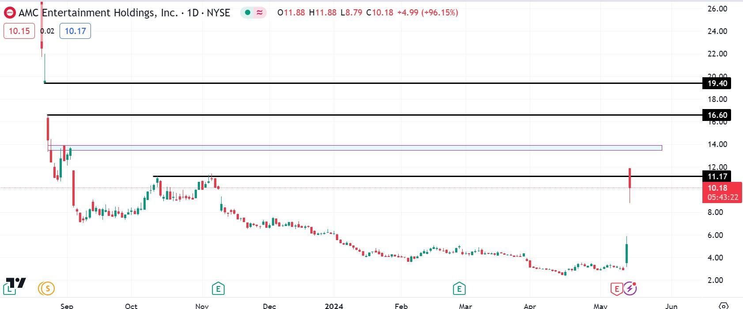The width and height of the screenshot is (743, 309).
Task: Select the 16.60 horizontal line price label
Action: [717, 115]
